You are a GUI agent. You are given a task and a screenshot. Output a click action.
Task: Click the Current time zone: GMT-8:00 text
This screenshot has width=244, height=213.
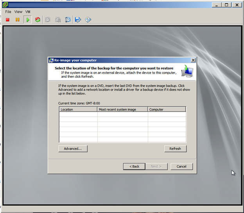(x=79, y=103)
